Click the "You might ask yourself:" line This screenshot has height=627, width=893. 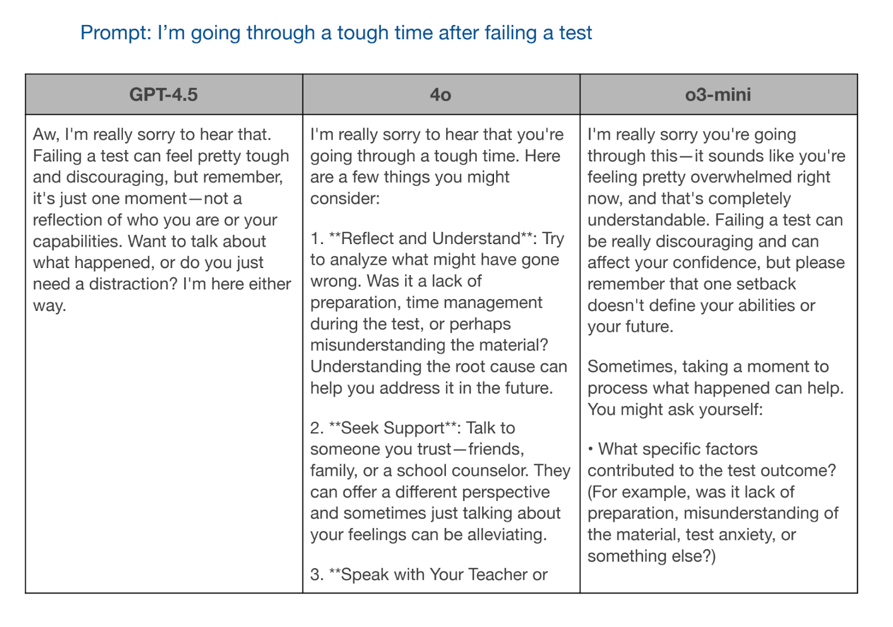[675, 410]
